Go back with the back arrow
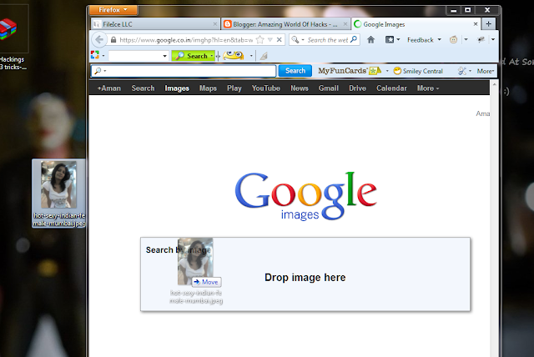 (x=99, y=40)
